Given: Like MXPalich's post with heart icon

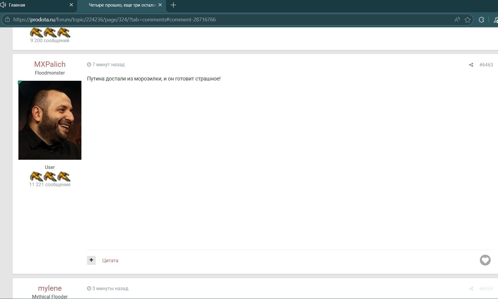Looking at the screenshot, I should pyautogui.click(x=485, y=260).
